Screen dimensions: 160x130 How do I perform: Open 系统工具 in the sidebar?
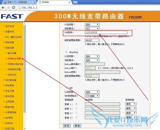coord(10,128)
